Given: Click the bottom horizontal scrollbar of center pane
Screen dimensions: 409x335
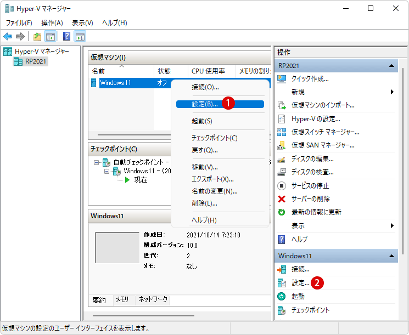Looking at the screenshot, I should (143, 316).
